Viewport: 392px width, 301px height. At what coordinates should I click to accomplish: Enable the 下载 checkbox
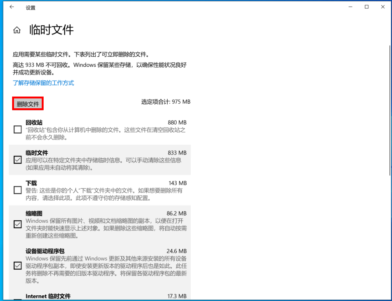[17, 190]
